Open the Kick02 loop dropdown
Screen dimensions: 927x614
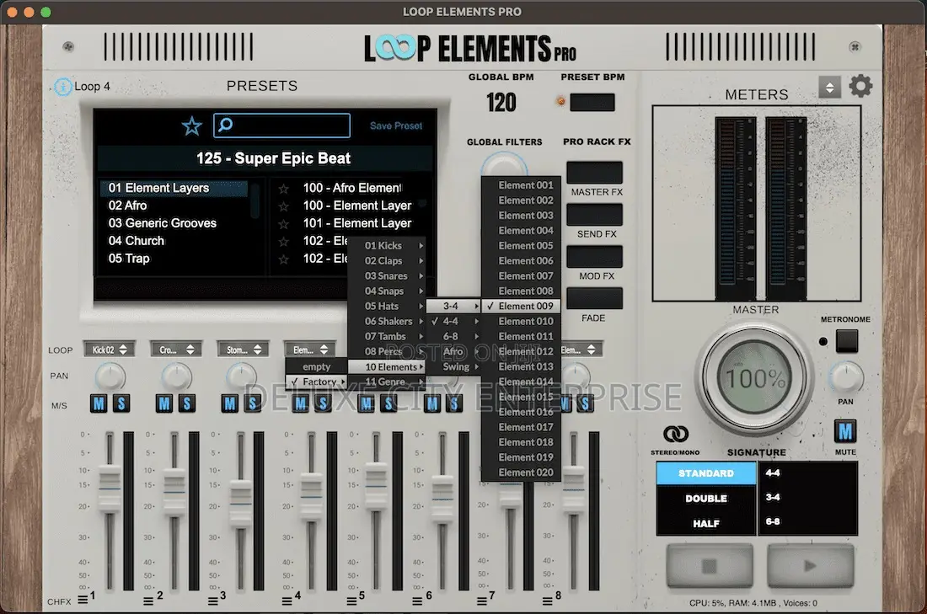point(109,350)
